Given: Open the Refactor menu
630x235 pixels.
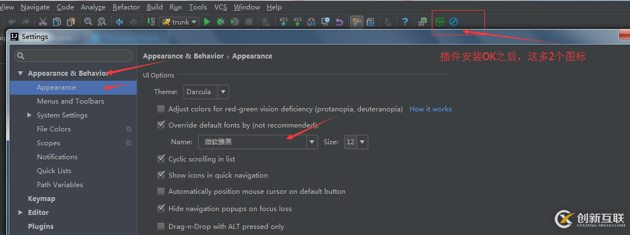Looking at the screenshot, I should [126, 7].
